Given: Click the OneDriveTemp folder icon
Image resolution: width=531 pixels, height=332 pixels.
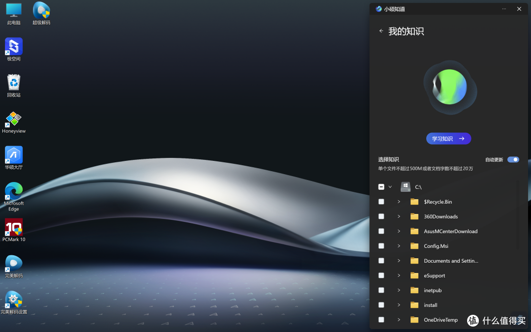Looking at the screenshot, I should click(414, 320).
